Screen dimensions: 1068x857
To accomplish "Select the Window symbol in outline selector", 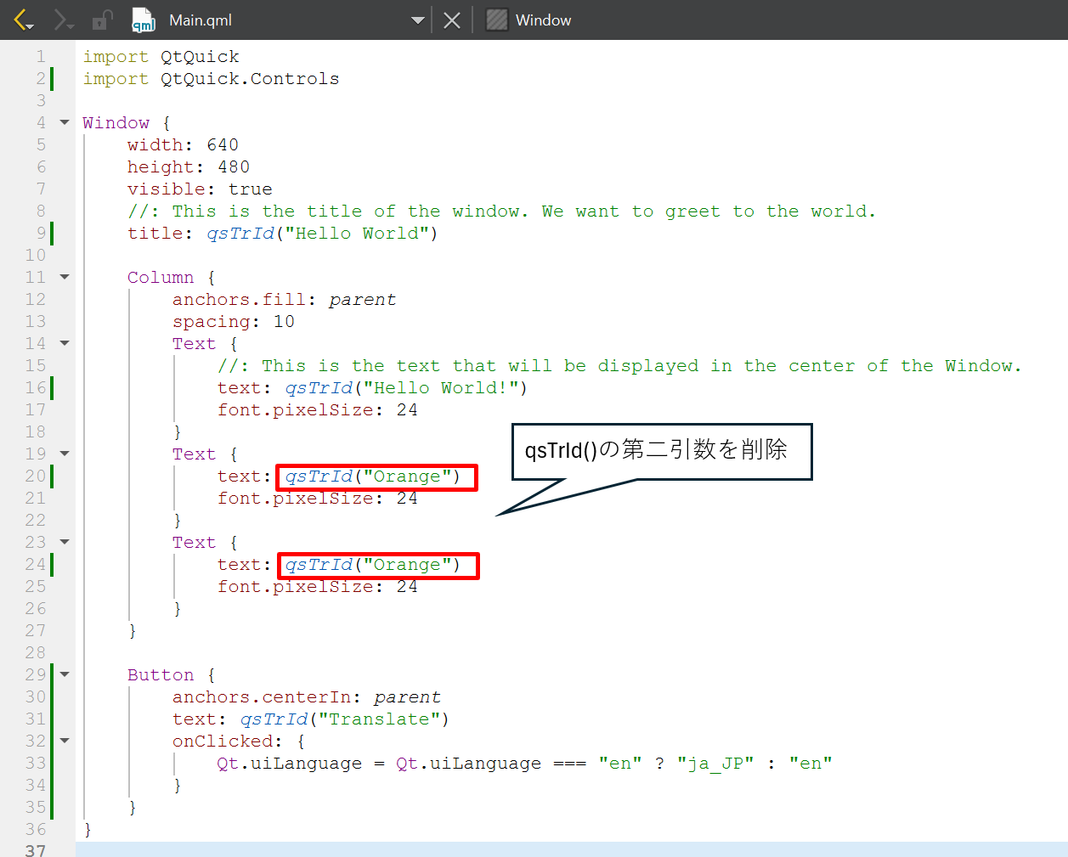I will coord(543,20).
